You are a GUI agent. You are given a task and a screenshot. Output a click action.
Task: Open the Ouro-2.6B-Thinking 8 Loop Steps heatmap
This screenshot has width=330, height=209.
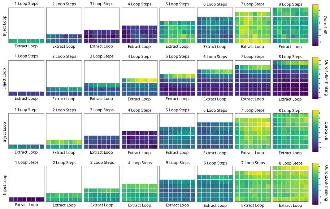tap(290, 183)
